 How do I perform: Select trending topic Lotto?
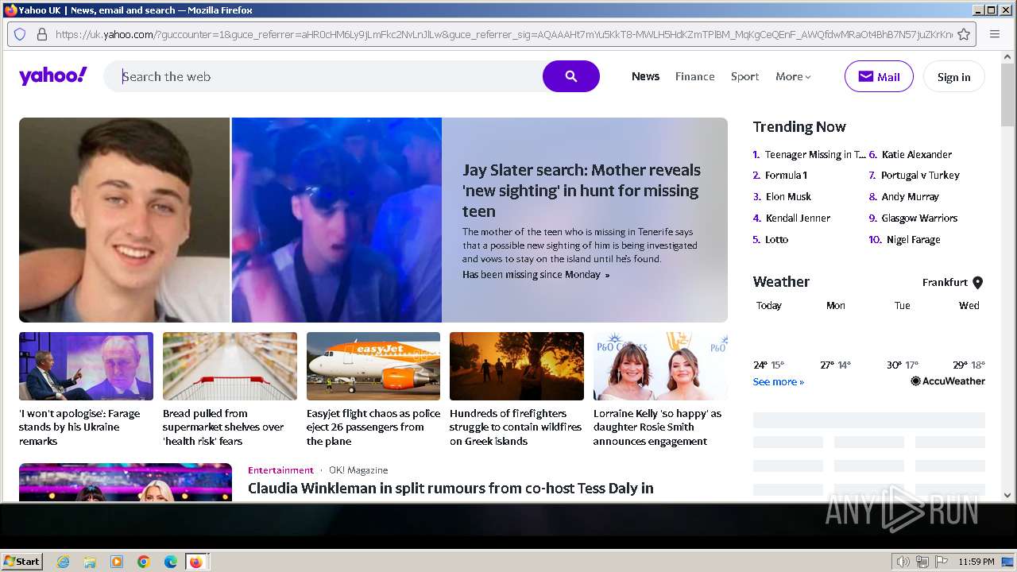pos(776,240)
